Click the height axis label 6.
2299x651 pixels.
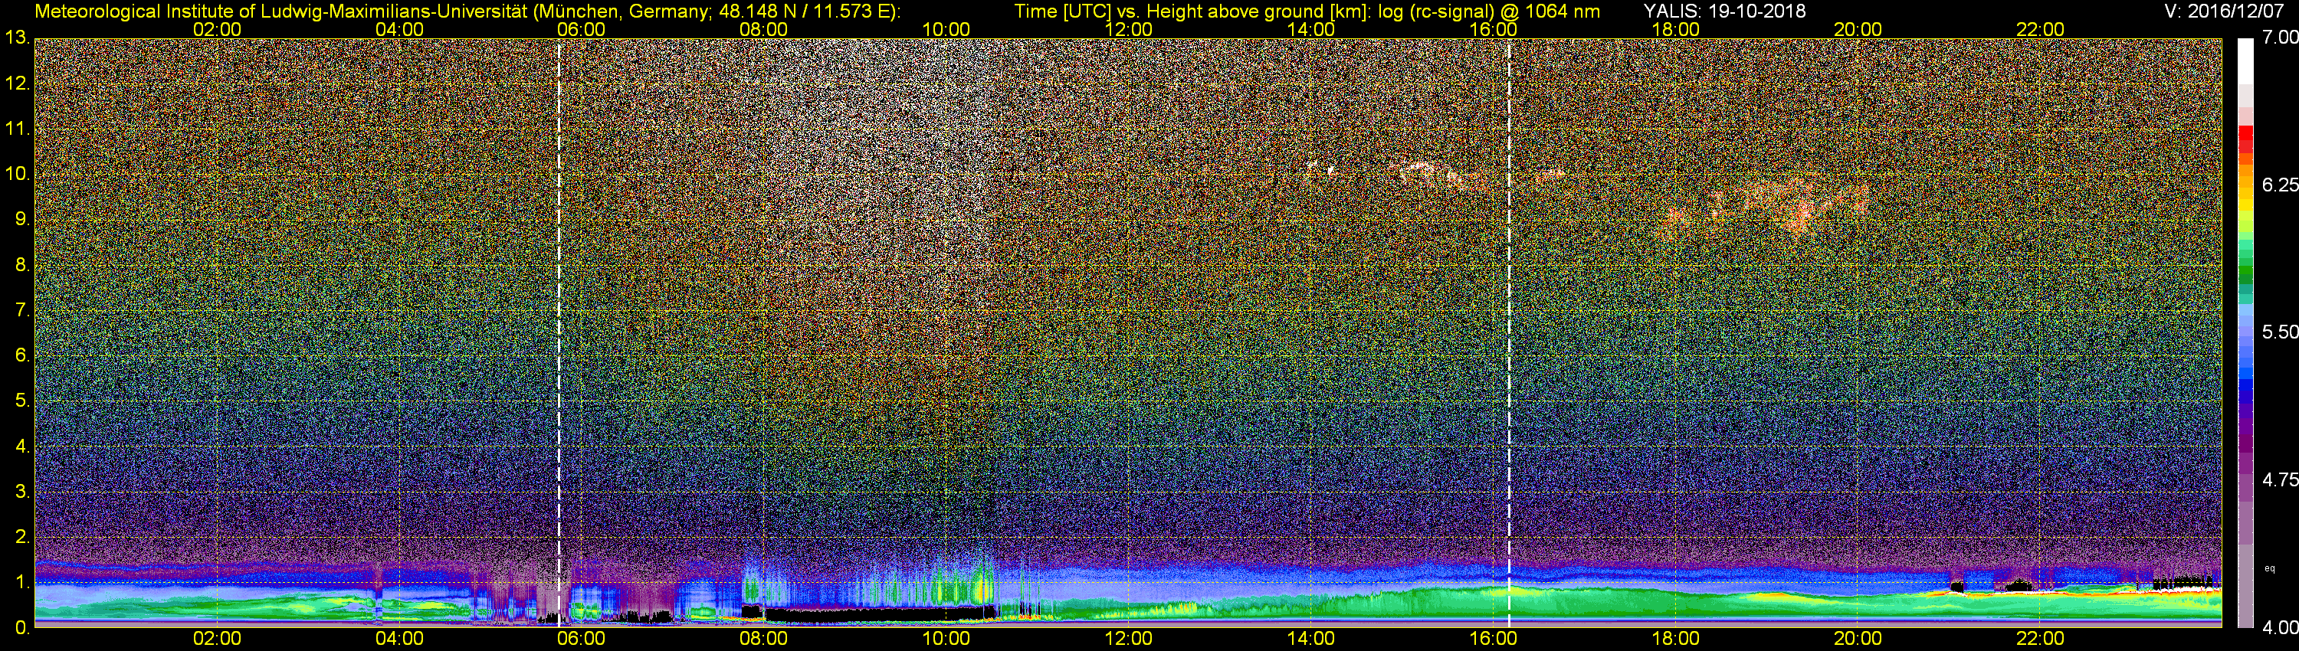pos(21,355)
